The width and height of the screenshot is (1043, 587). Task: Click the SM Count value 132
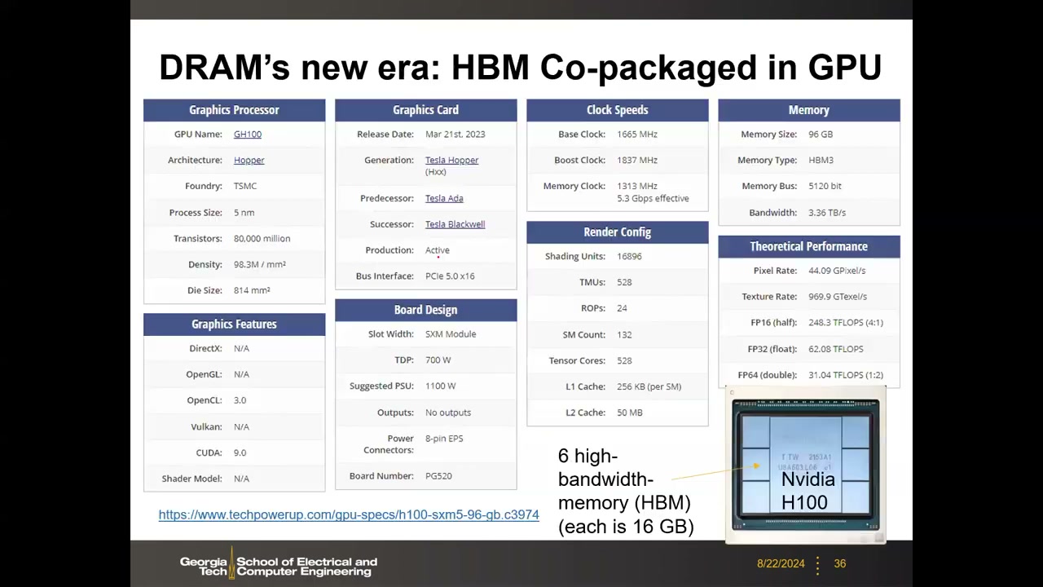coord(624,334)
